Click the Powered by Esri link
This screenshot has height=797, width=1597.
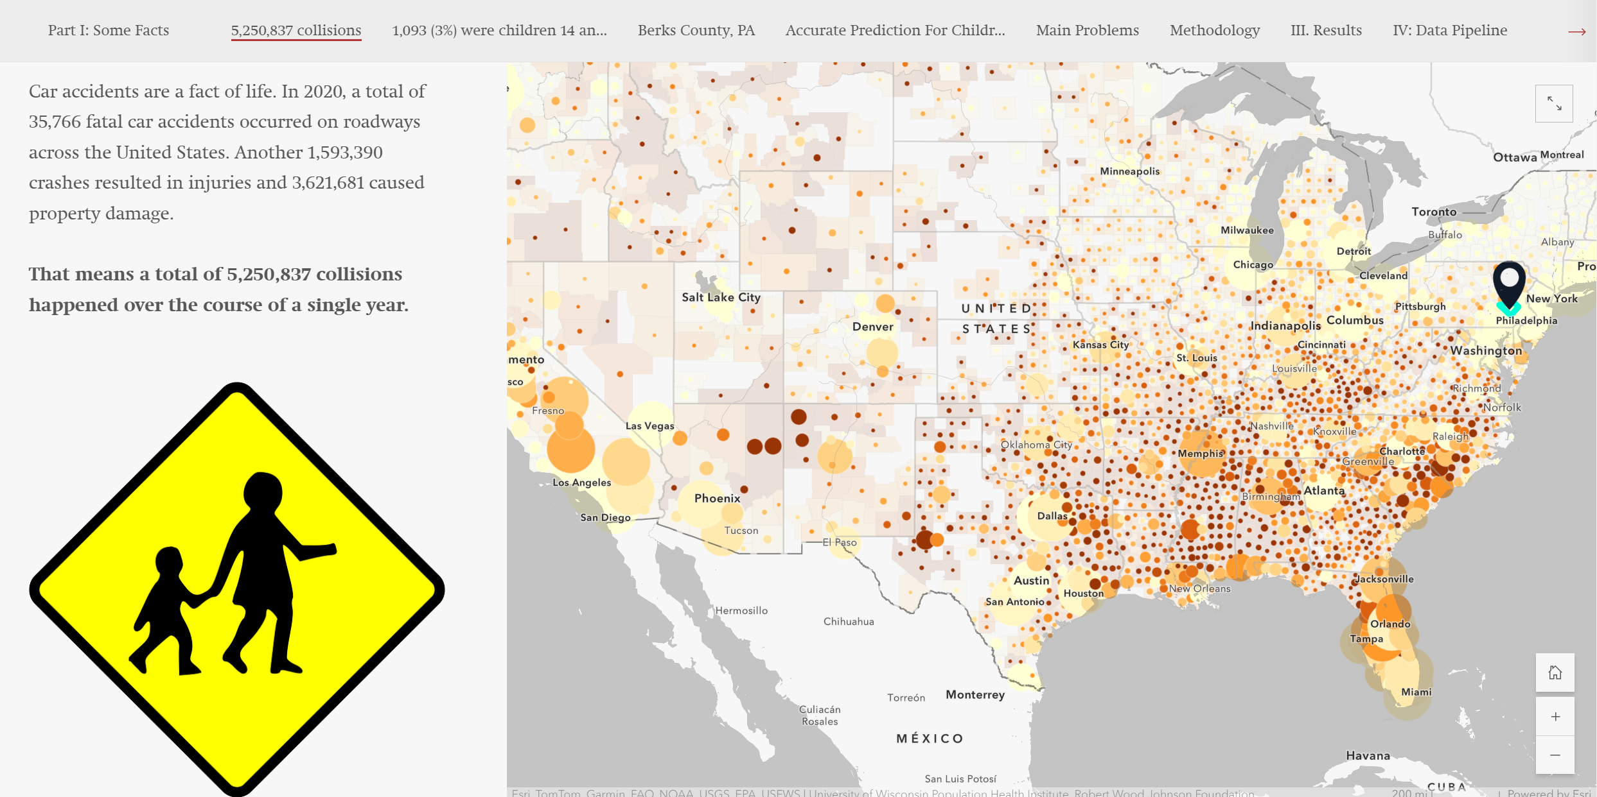1549,793
